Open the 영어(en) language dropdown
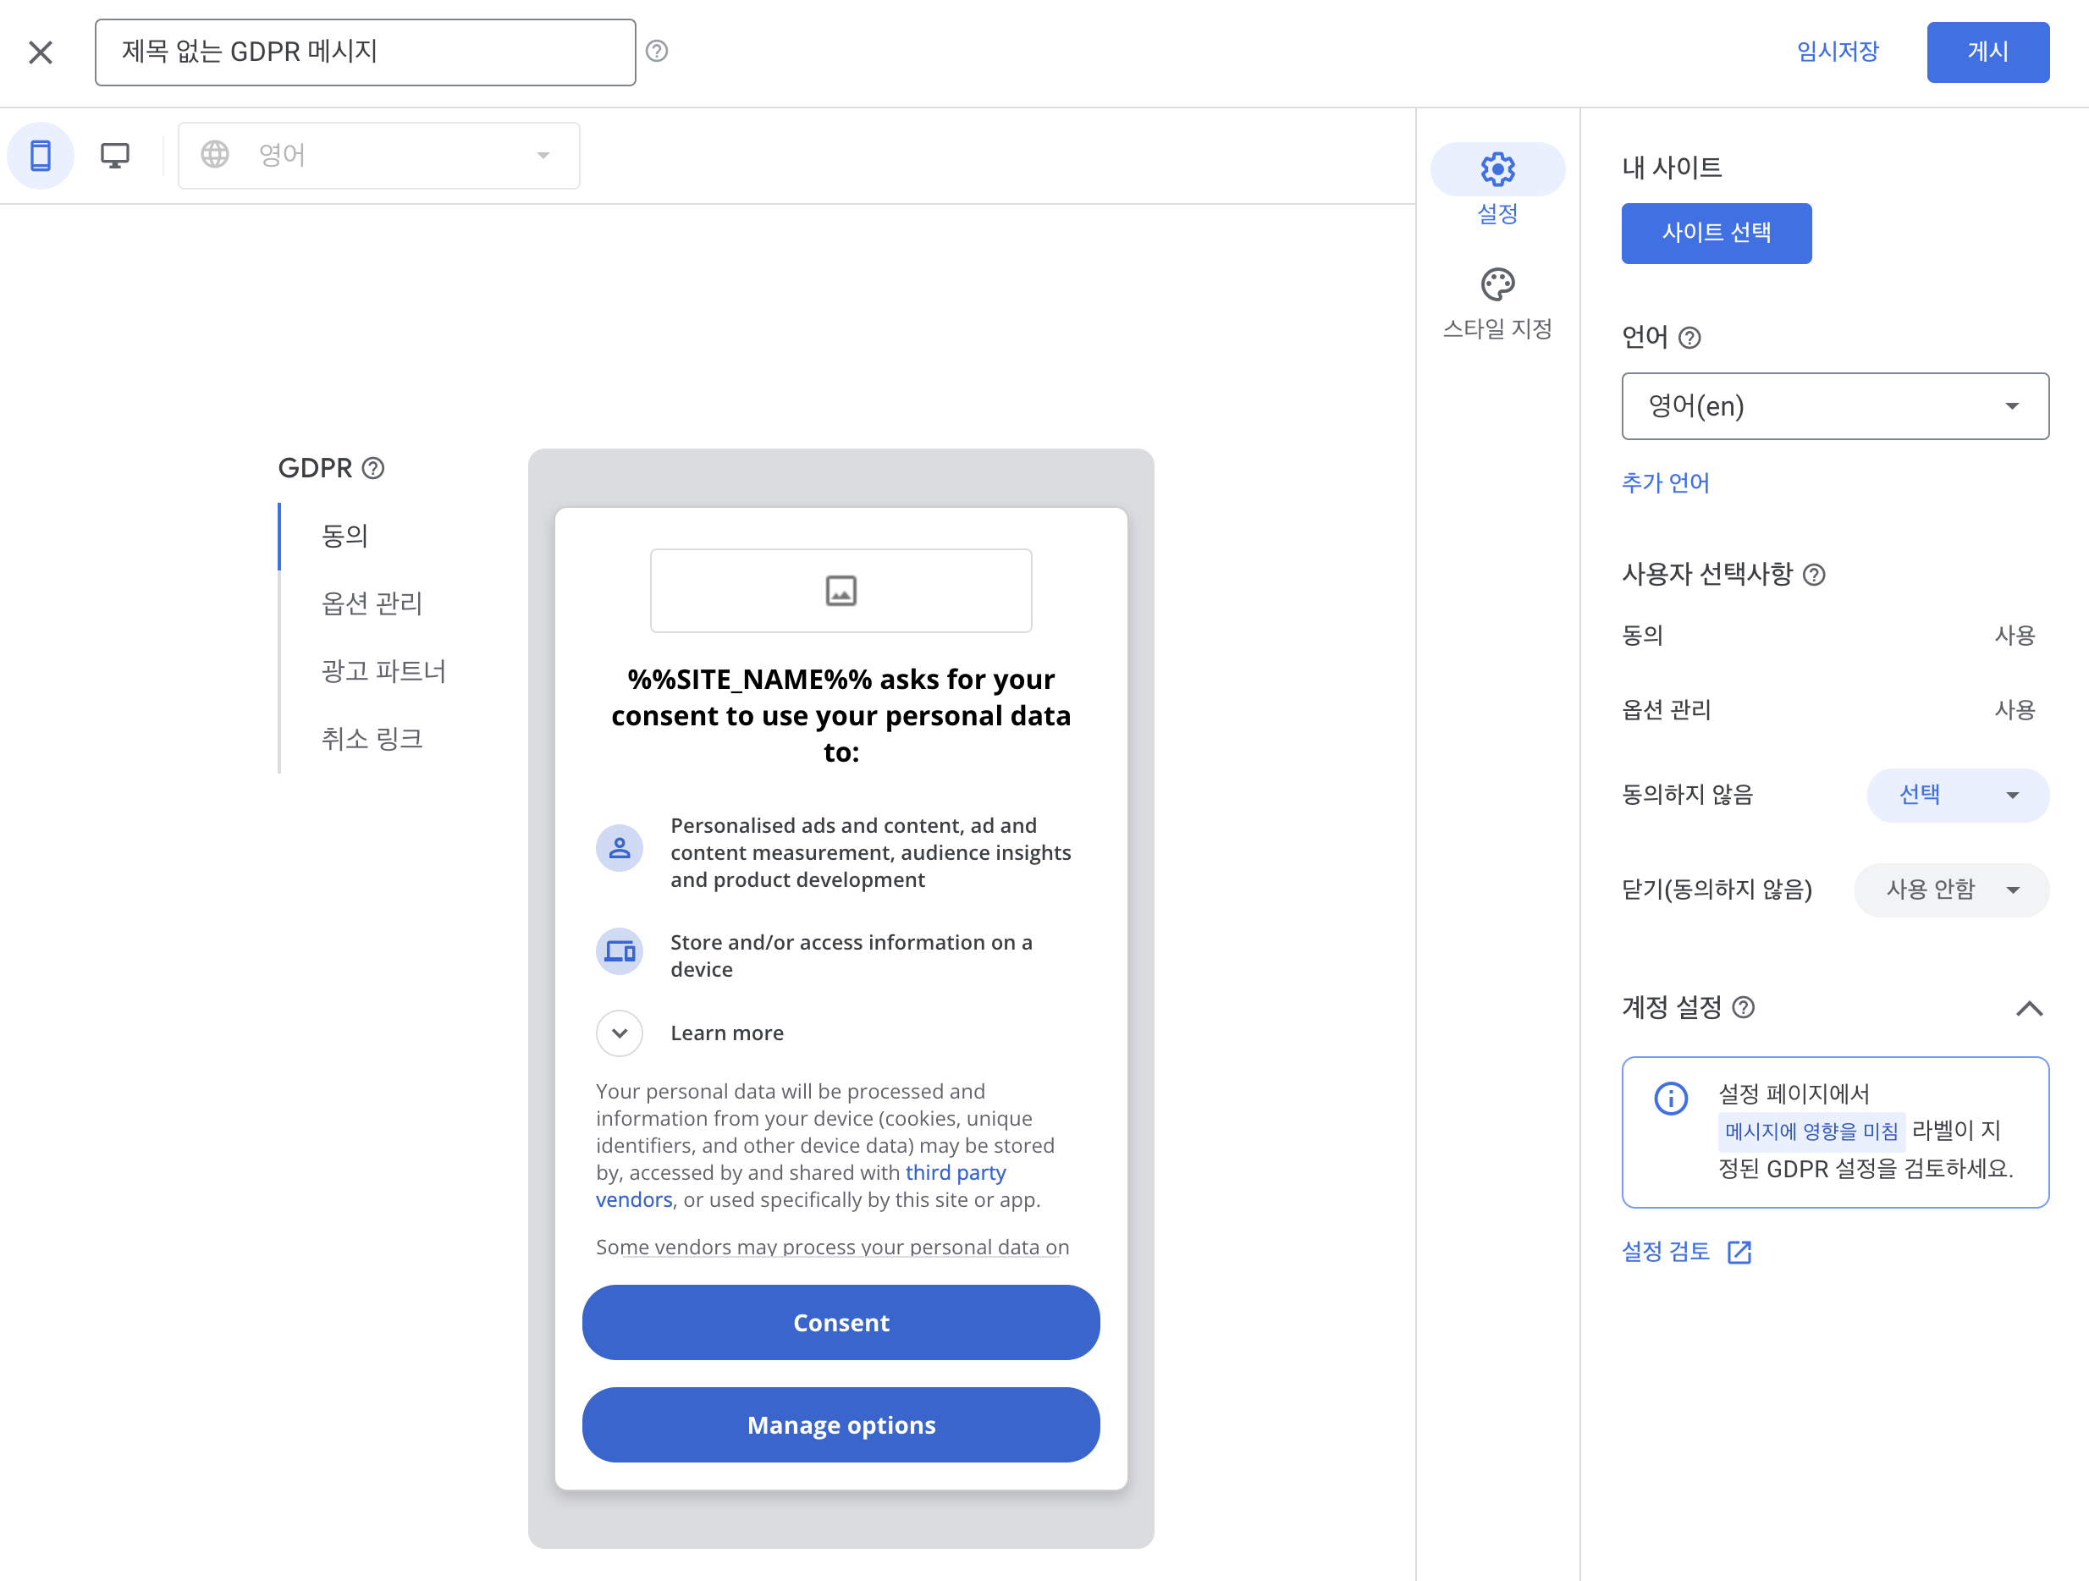This screenshot has height=1581, width=2089. pos(1834,406)
